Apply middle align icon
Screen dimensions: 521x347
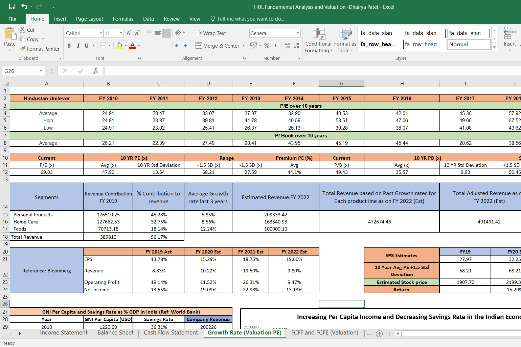coord(158,33)
